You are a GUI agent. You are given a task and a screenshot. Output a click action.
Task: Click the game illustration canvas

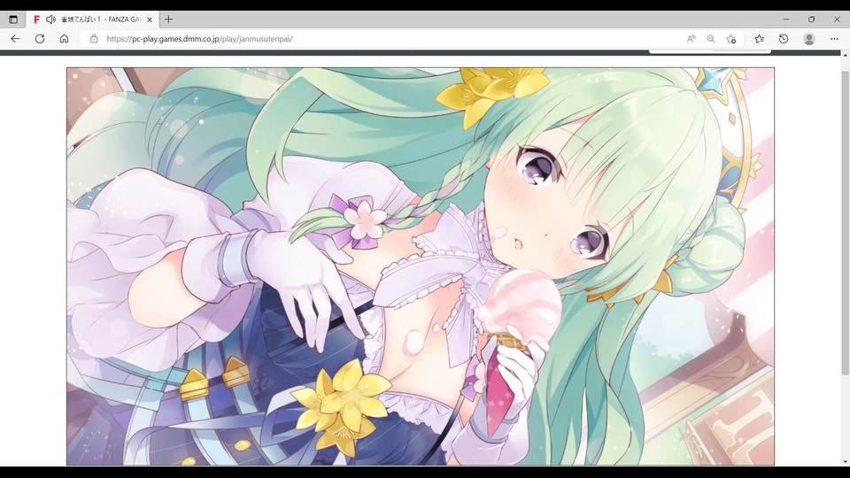click(x=420, y=266)
